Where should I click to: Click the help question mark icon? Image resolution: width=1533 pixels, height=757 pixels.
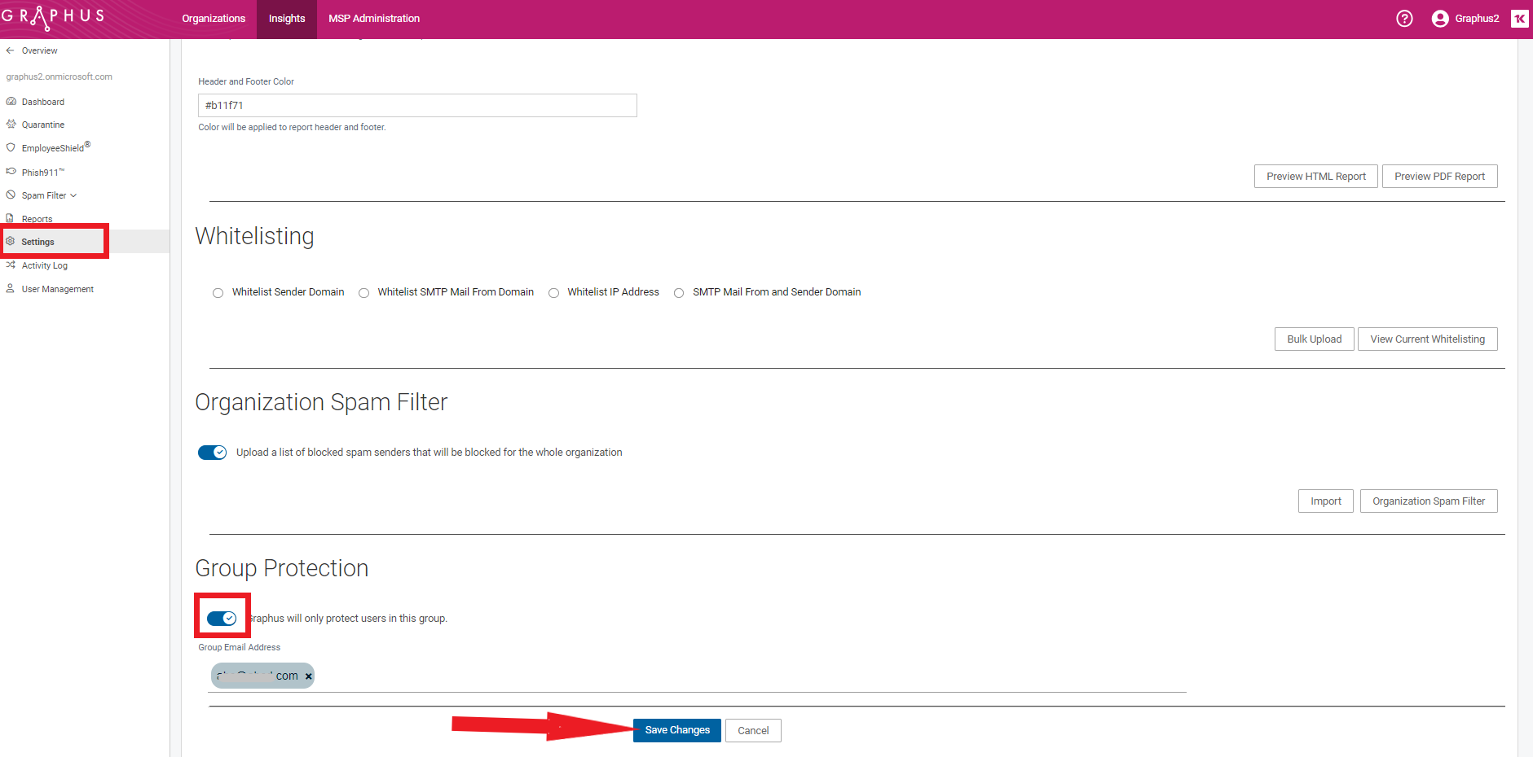click(1404, 19)
